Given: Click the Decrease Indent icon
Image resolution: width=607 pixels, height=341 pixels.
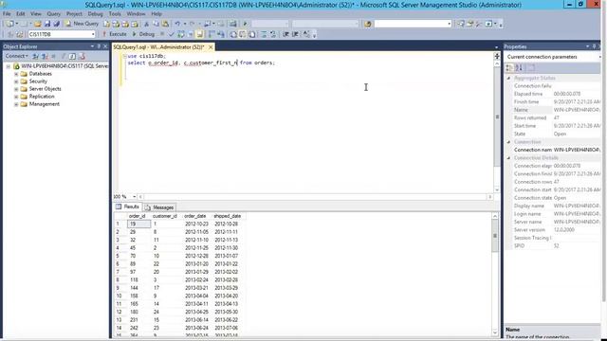Looking at the screenshot, I should pos(285,34).
